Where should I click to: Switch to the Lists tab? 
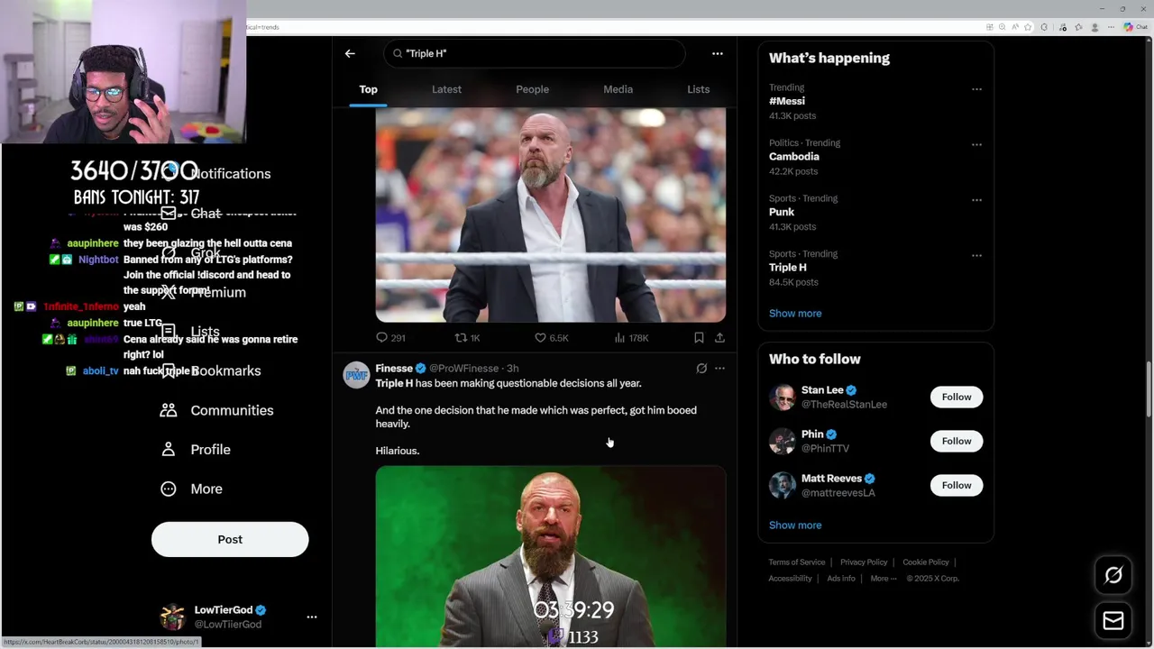pos(698,89)
